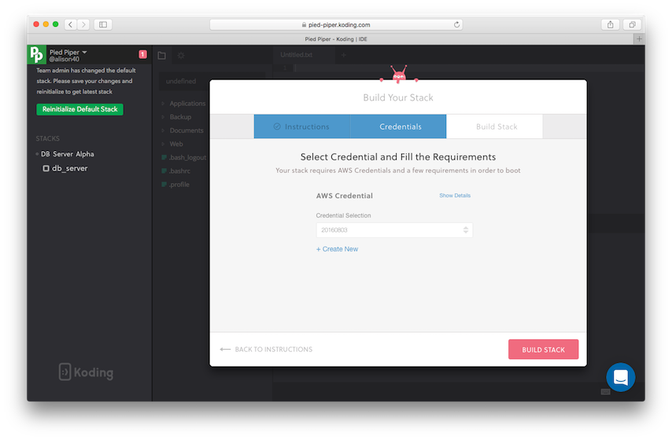The height and width of the screenshot is (440, 672).
Task: Click the Safari address bar
Action: (x=336, y=25)
